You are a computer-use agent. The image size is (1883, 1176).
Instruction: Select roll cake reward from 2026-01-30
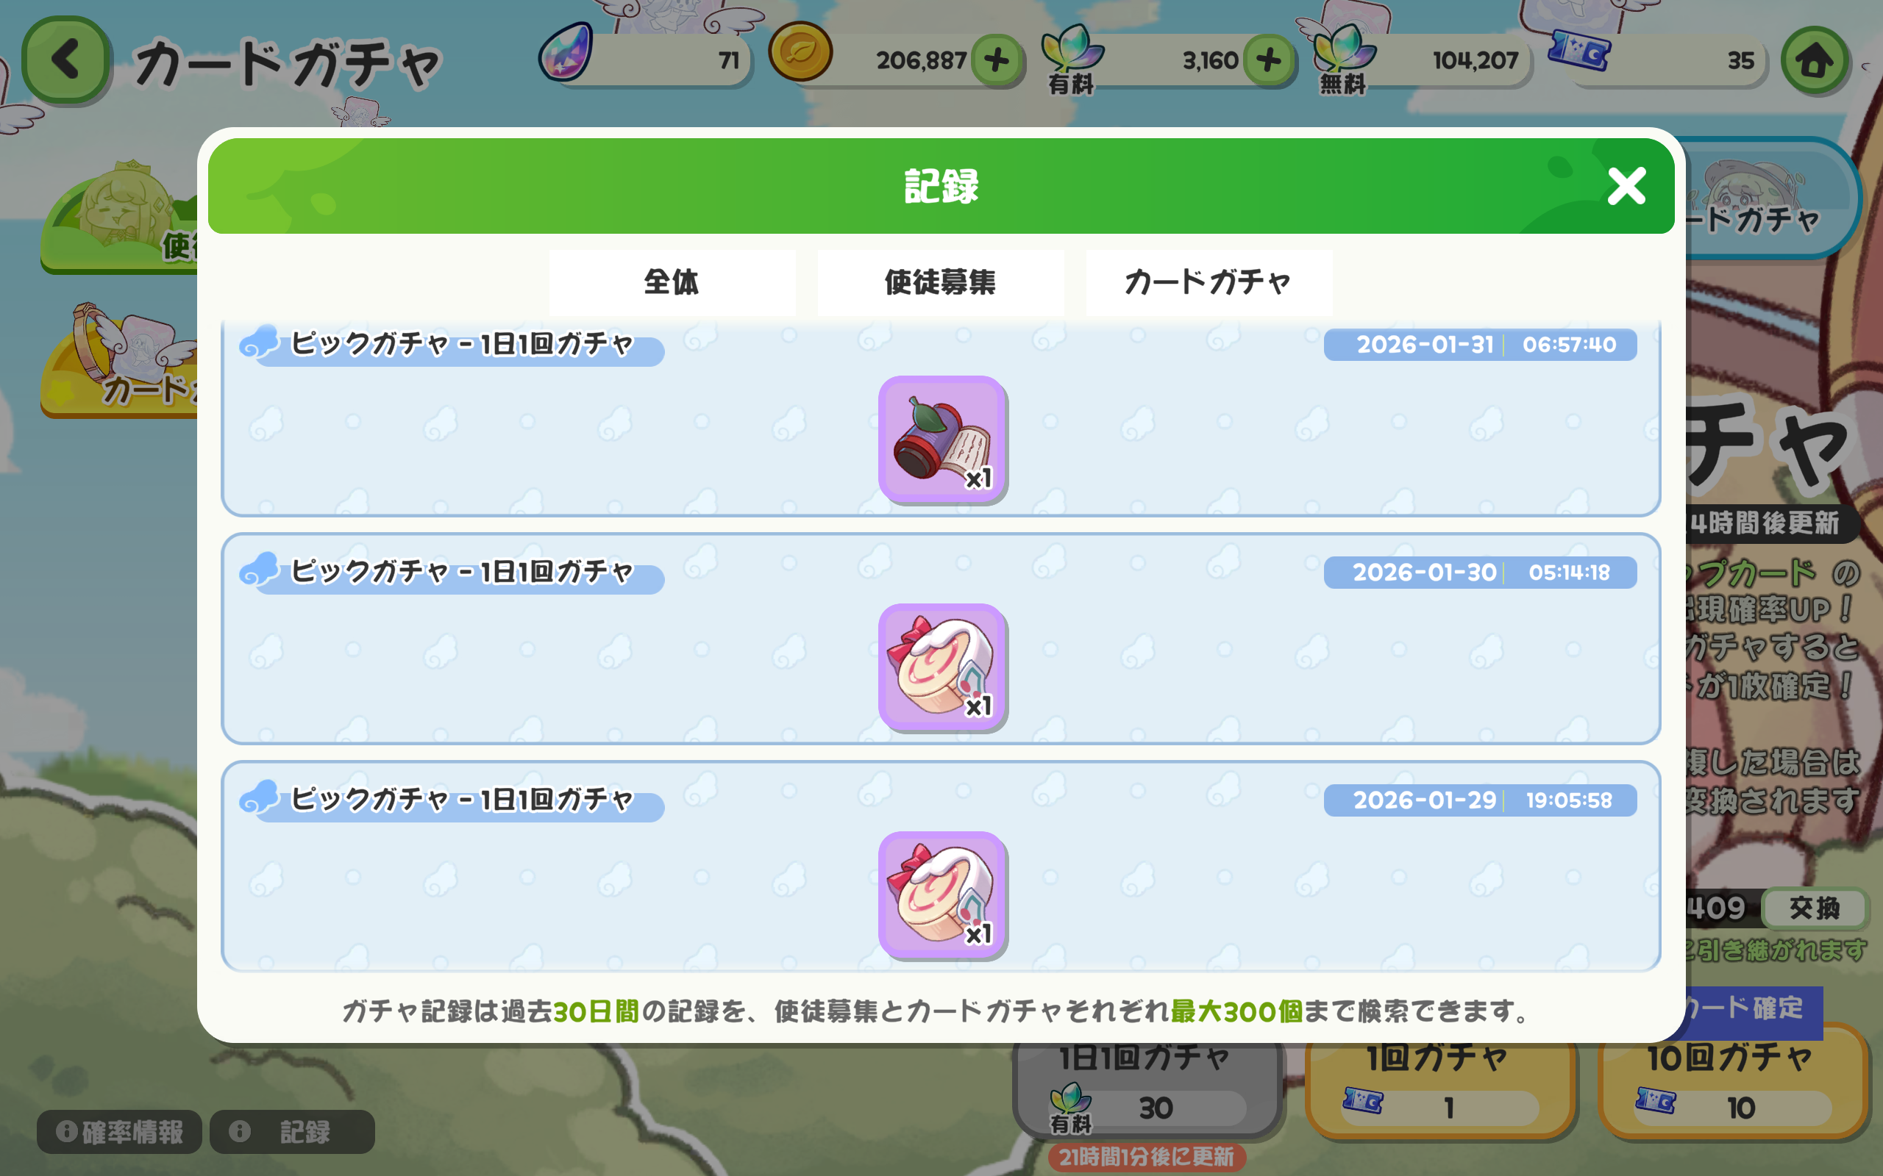[942, 667]
